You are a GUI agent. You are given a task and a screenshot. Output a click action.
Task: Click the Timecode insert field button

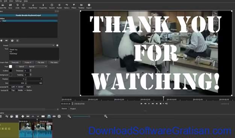click(15, 62)
